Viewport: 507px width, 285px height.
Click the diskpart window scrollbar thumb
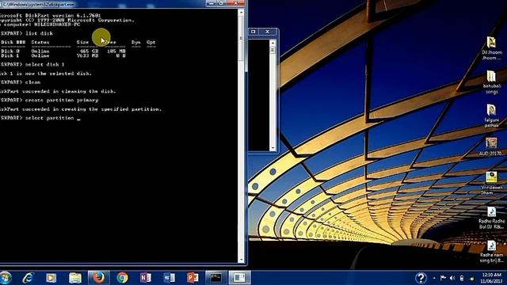pos(241,38)
